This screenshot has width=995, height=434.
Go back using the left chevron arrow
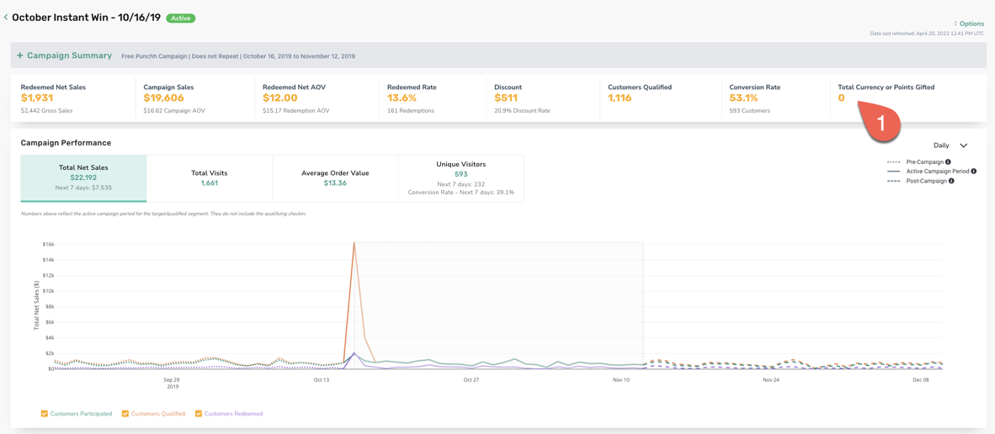click(6, 18)
